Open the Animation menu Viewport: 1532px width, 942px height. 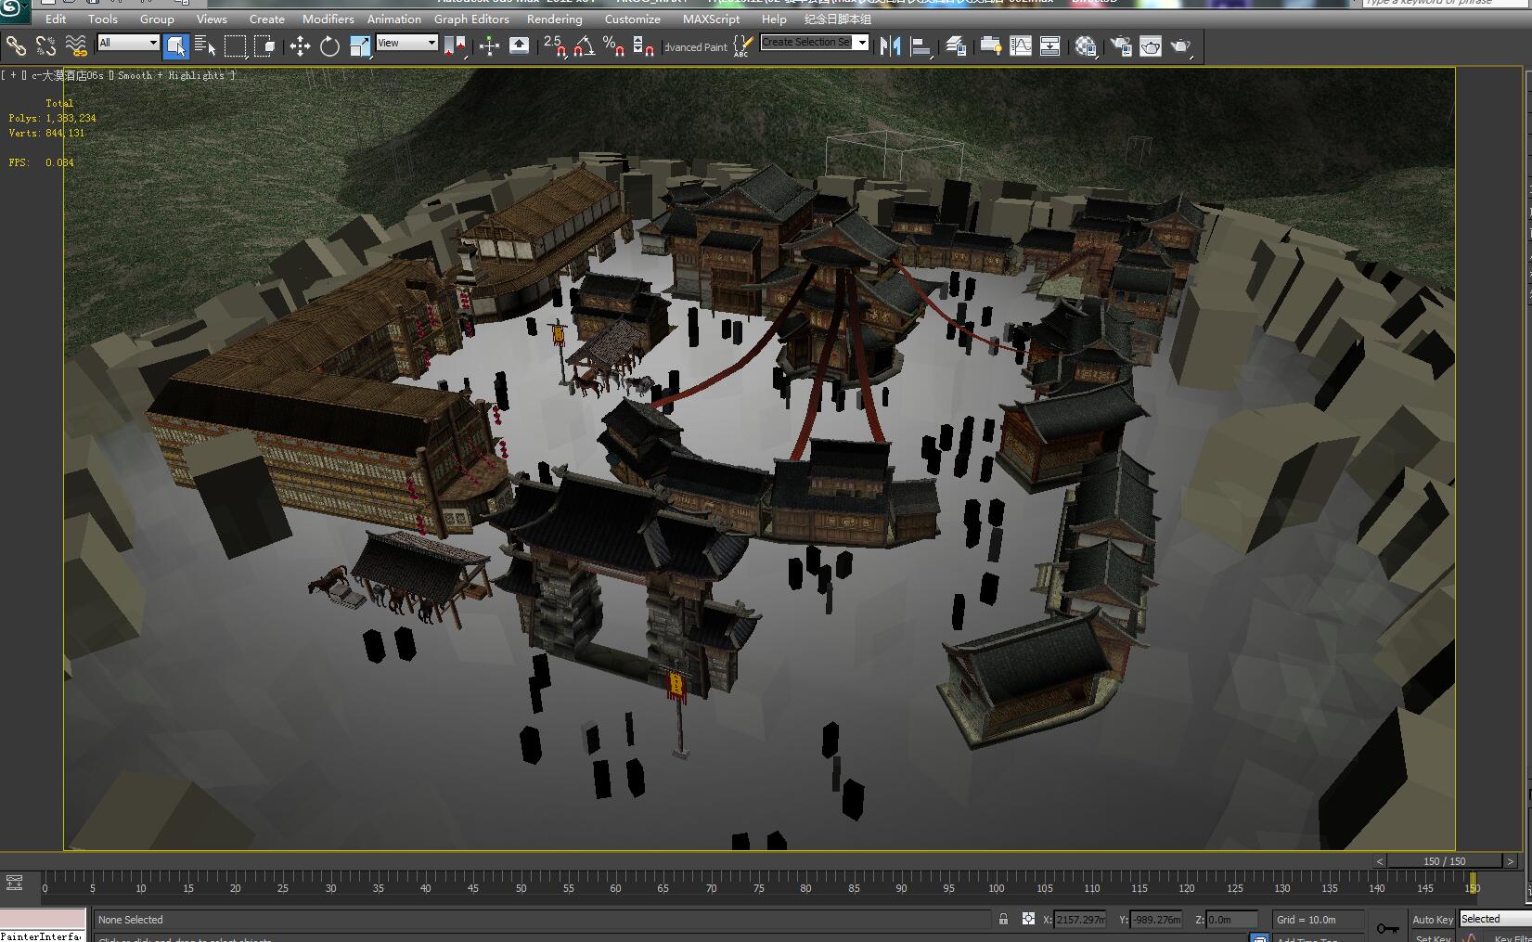coord(394,19)
